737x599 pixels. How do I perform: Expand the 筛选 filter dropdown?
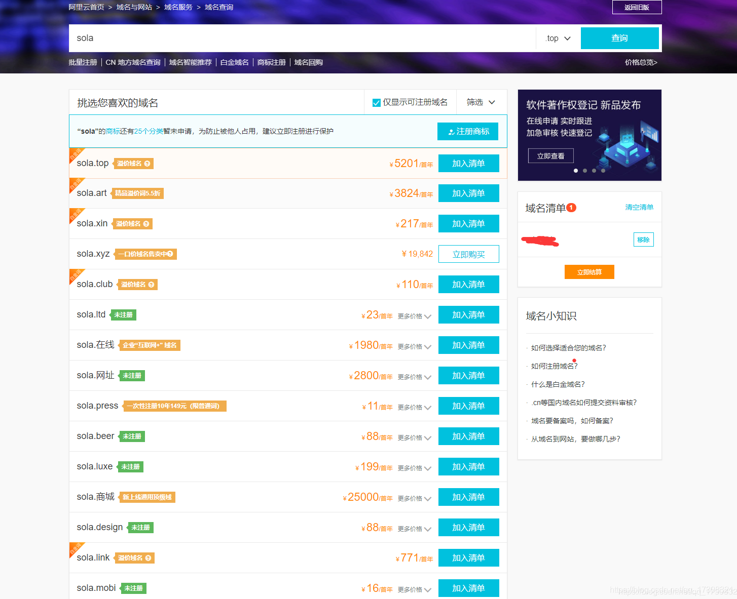point(481,102)
